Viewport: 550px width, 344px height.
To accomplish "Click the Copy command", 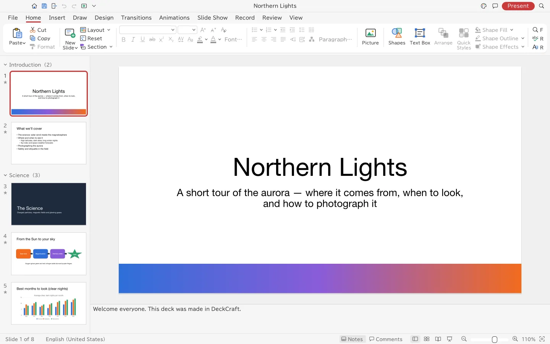I will (x=40, y=38).
